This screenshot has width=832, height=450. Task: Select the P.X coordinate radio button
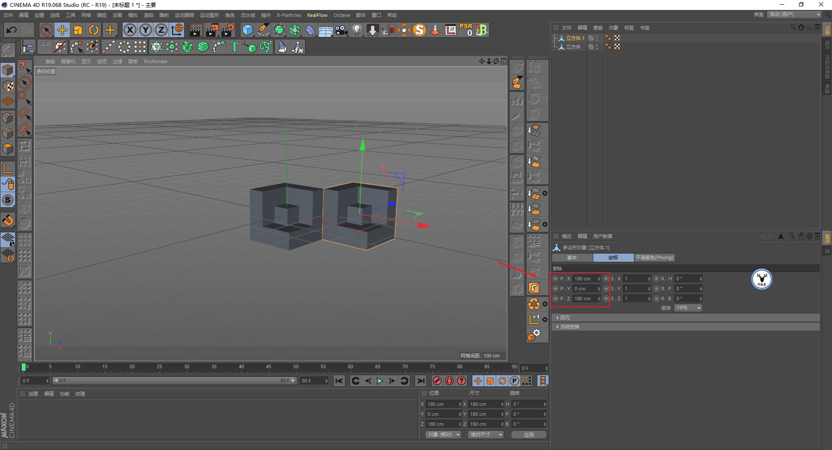(x=556, y=279)
